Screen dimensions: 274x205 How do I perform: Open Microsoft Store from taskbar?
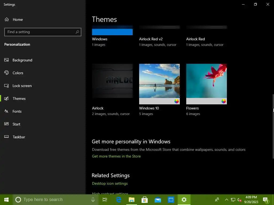click(x=145, y=200)
